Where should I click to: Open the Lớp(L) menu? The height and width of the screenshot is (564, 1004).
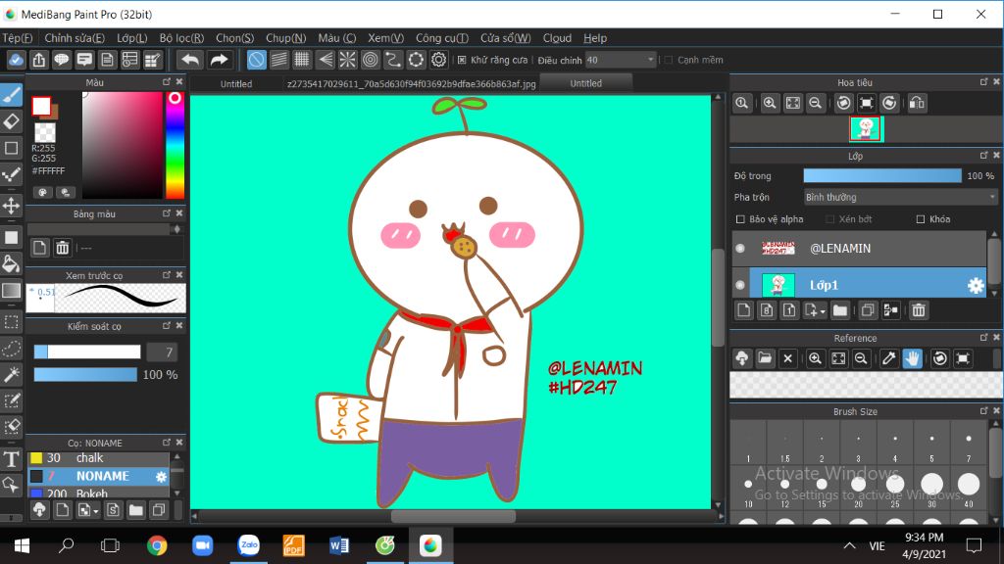point(132,38)
